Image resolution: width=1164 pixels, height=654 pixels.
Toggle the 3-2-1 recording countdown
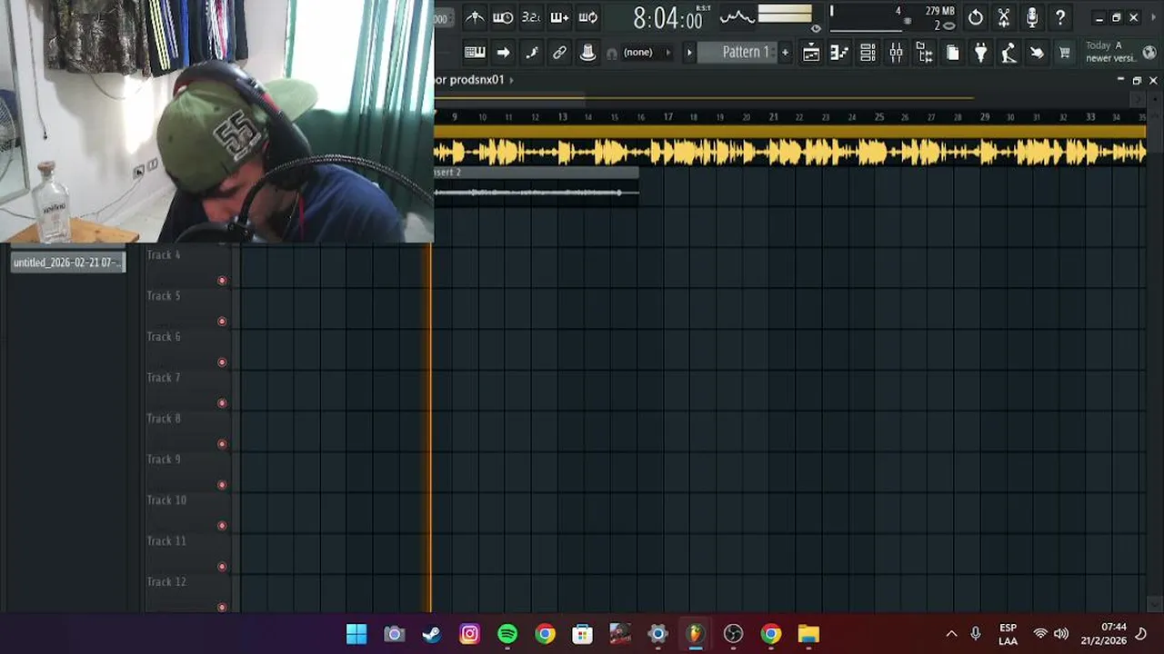(x=531, y=17)
